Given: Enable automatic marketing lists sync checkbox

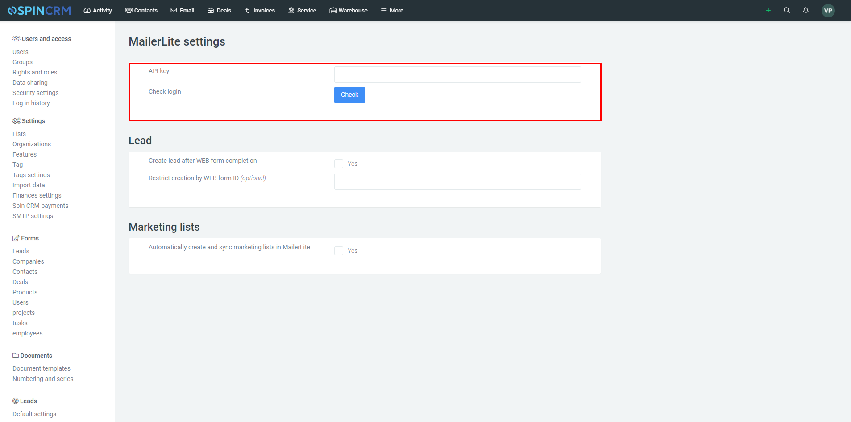Looking at the screenshot, I should pos(339,251).
